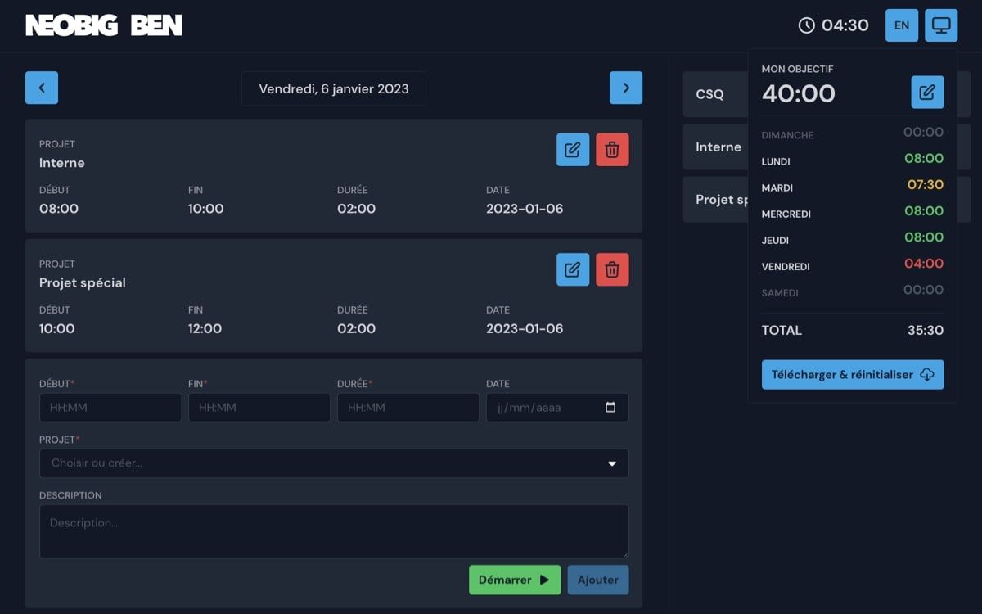982x614 pixels.
Task: Go to the next day
Action: [626, 88]
